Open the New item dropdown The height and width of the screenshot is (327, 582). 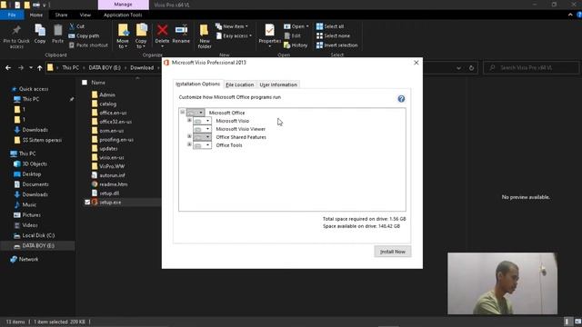pyautogui.click(x=232, y=26)
